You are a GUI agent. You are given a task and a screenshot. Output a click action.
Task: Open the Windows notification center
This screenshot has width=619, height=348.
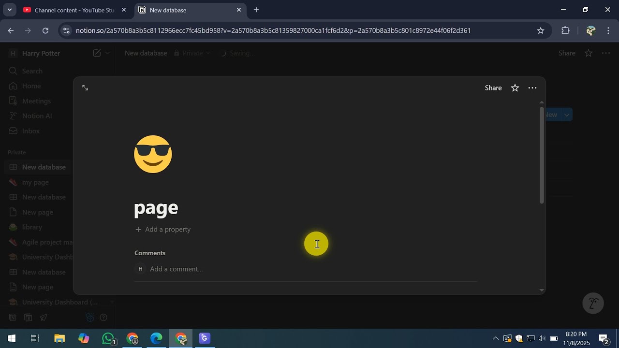coord(604,338)
